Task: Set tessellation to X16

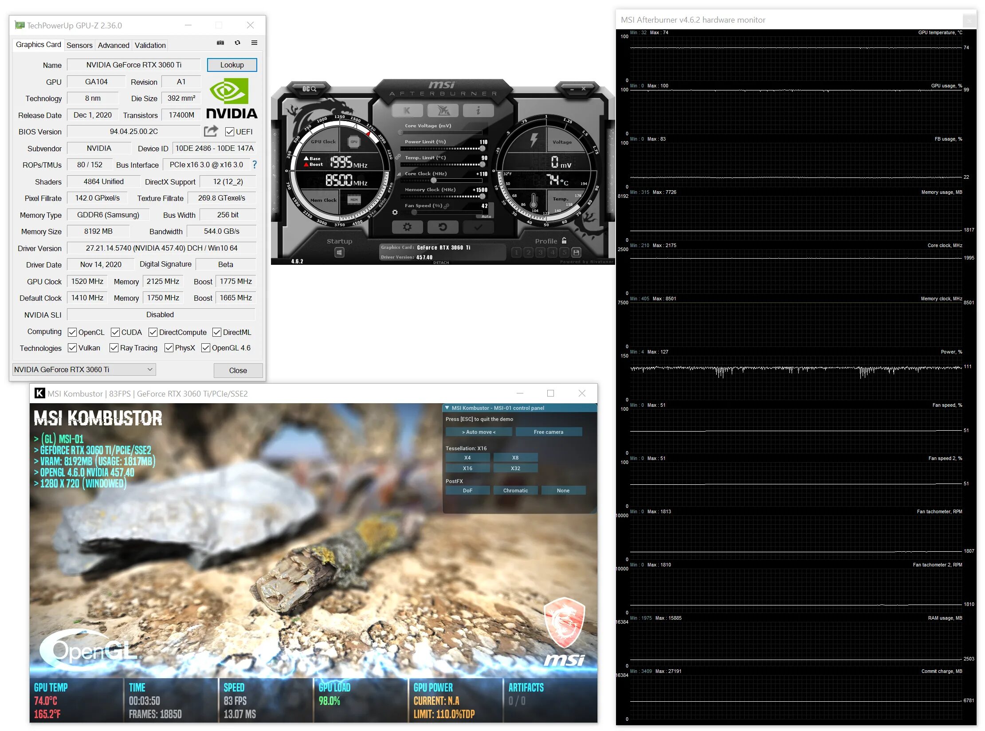Action: pyautogui.click(x=467, y=468)
